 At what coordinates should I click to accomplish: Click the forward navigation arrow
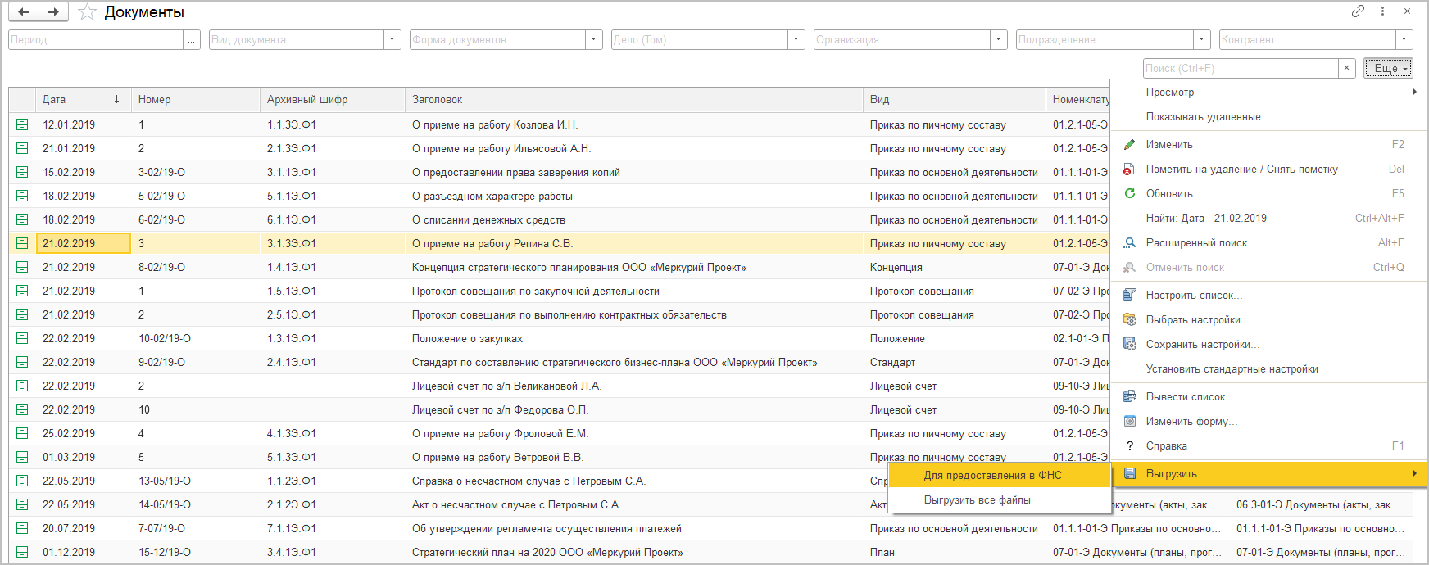point(52,12)
